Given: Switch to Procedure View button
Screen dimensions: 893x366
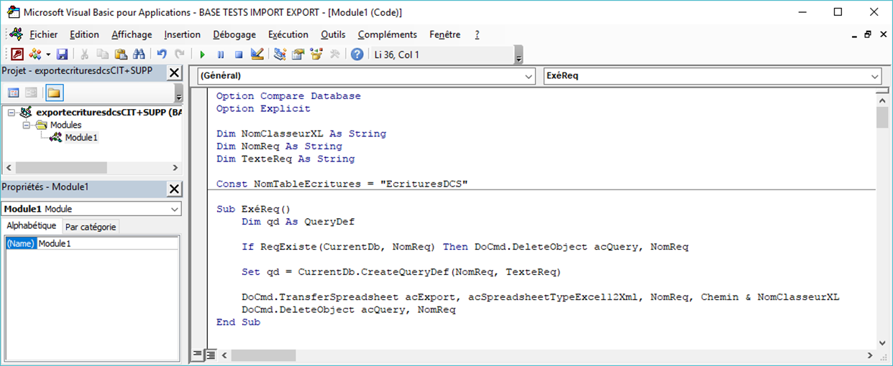Looking at the screenshot, I should [x=198, y=355].
